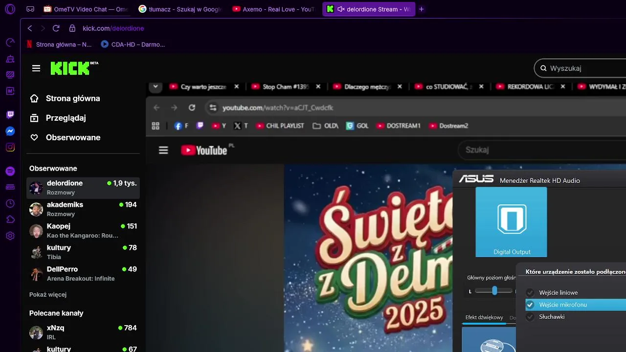Screen dimensions: 626x352
Task: Open the akademiks followed channel
Action: pos(83,209)
